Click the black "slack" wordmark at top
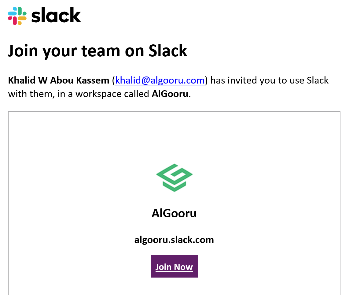 (x=56, y=16)
